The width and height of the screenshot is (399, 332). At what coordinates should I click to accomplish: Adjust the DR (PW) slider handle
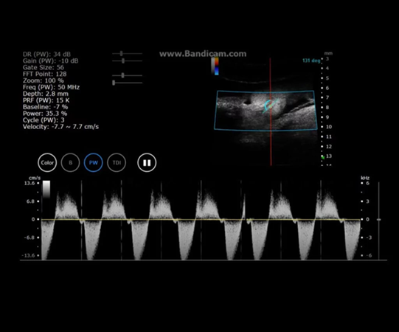click(x=122, y=54)
